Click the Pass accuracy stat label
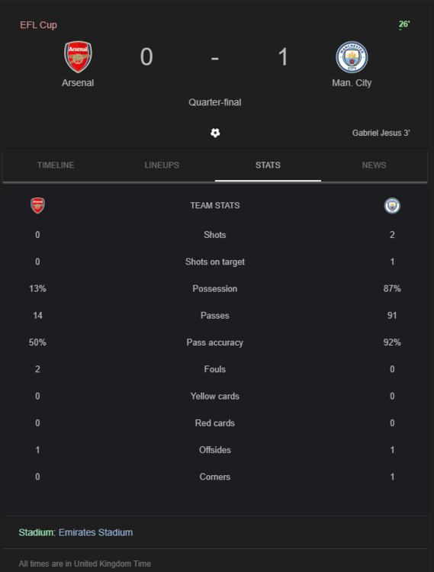 pyautogui.click(x=215, y=342)
